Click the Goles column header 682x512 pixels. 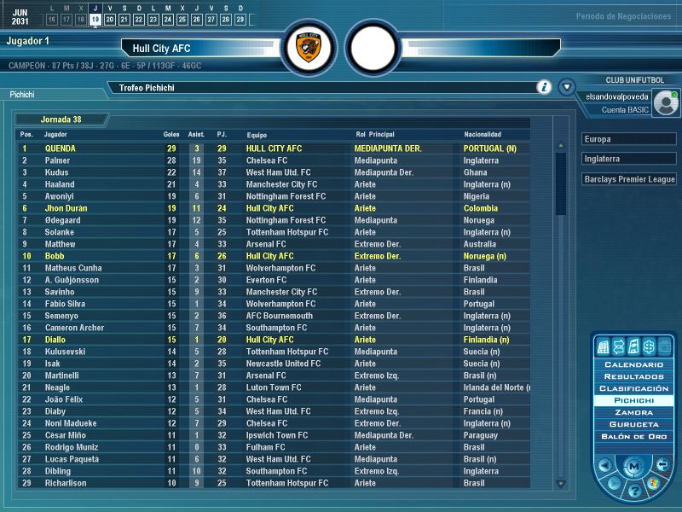pyautogui.click(x=171, y=135)
